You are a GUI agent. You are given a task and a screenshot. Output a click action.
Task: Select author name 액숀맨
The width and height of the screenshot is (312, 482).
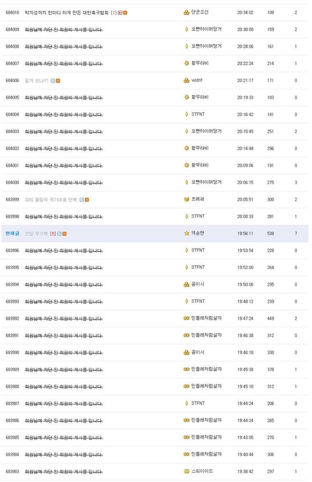pos(197,233)
